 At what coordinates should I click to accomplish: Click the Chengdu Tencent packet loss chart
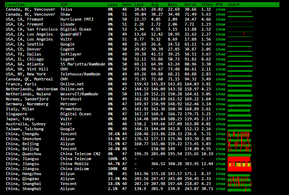pyautogui.click(x=239, y=134)
